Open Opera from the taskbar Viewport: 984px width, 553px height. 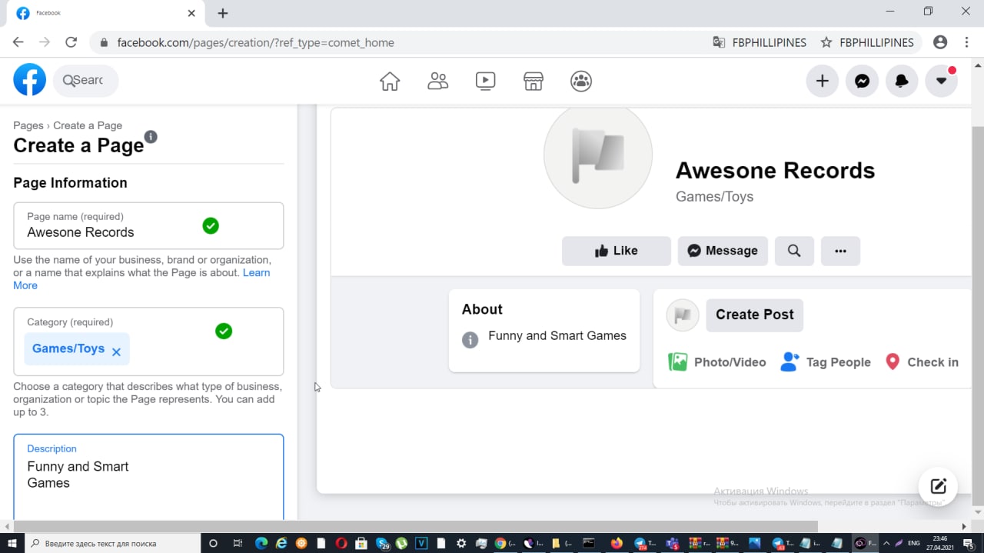tap(341, 543)
